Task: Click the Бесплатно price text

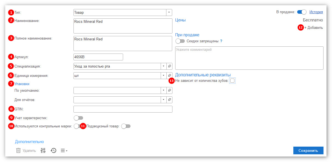Action: click(x=313, y=20)
